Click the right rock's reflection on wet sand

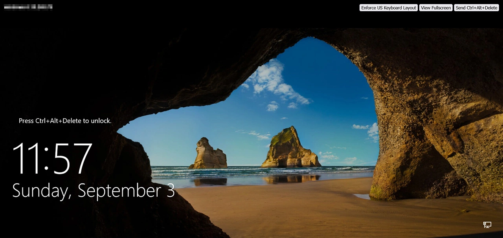[x=291, y=179]
